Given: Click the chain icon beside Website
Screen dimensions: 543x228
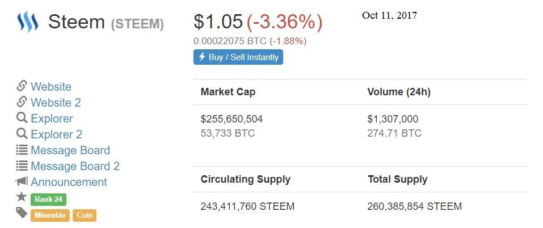Looking at the screenshot, I should (x=22, y=86).
